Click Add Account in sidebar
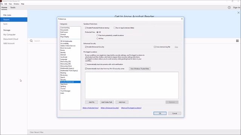Viewport: 241px width, 135px height. point(9,43)
